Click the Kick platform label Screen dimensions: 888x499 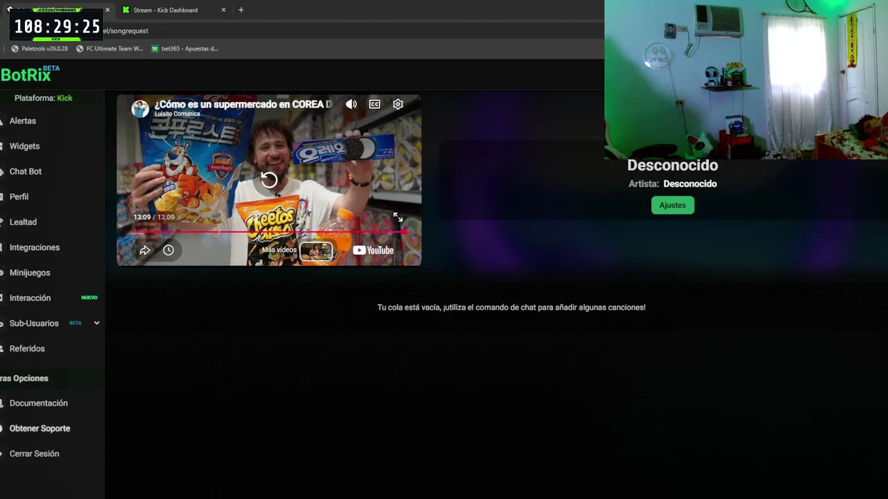(x=65, y=98)
